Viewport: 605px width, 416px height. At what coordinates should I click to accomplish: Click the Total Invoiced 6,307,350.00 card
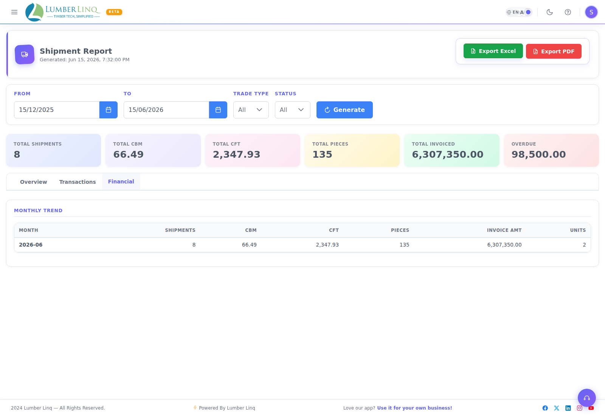click(452, 150)
